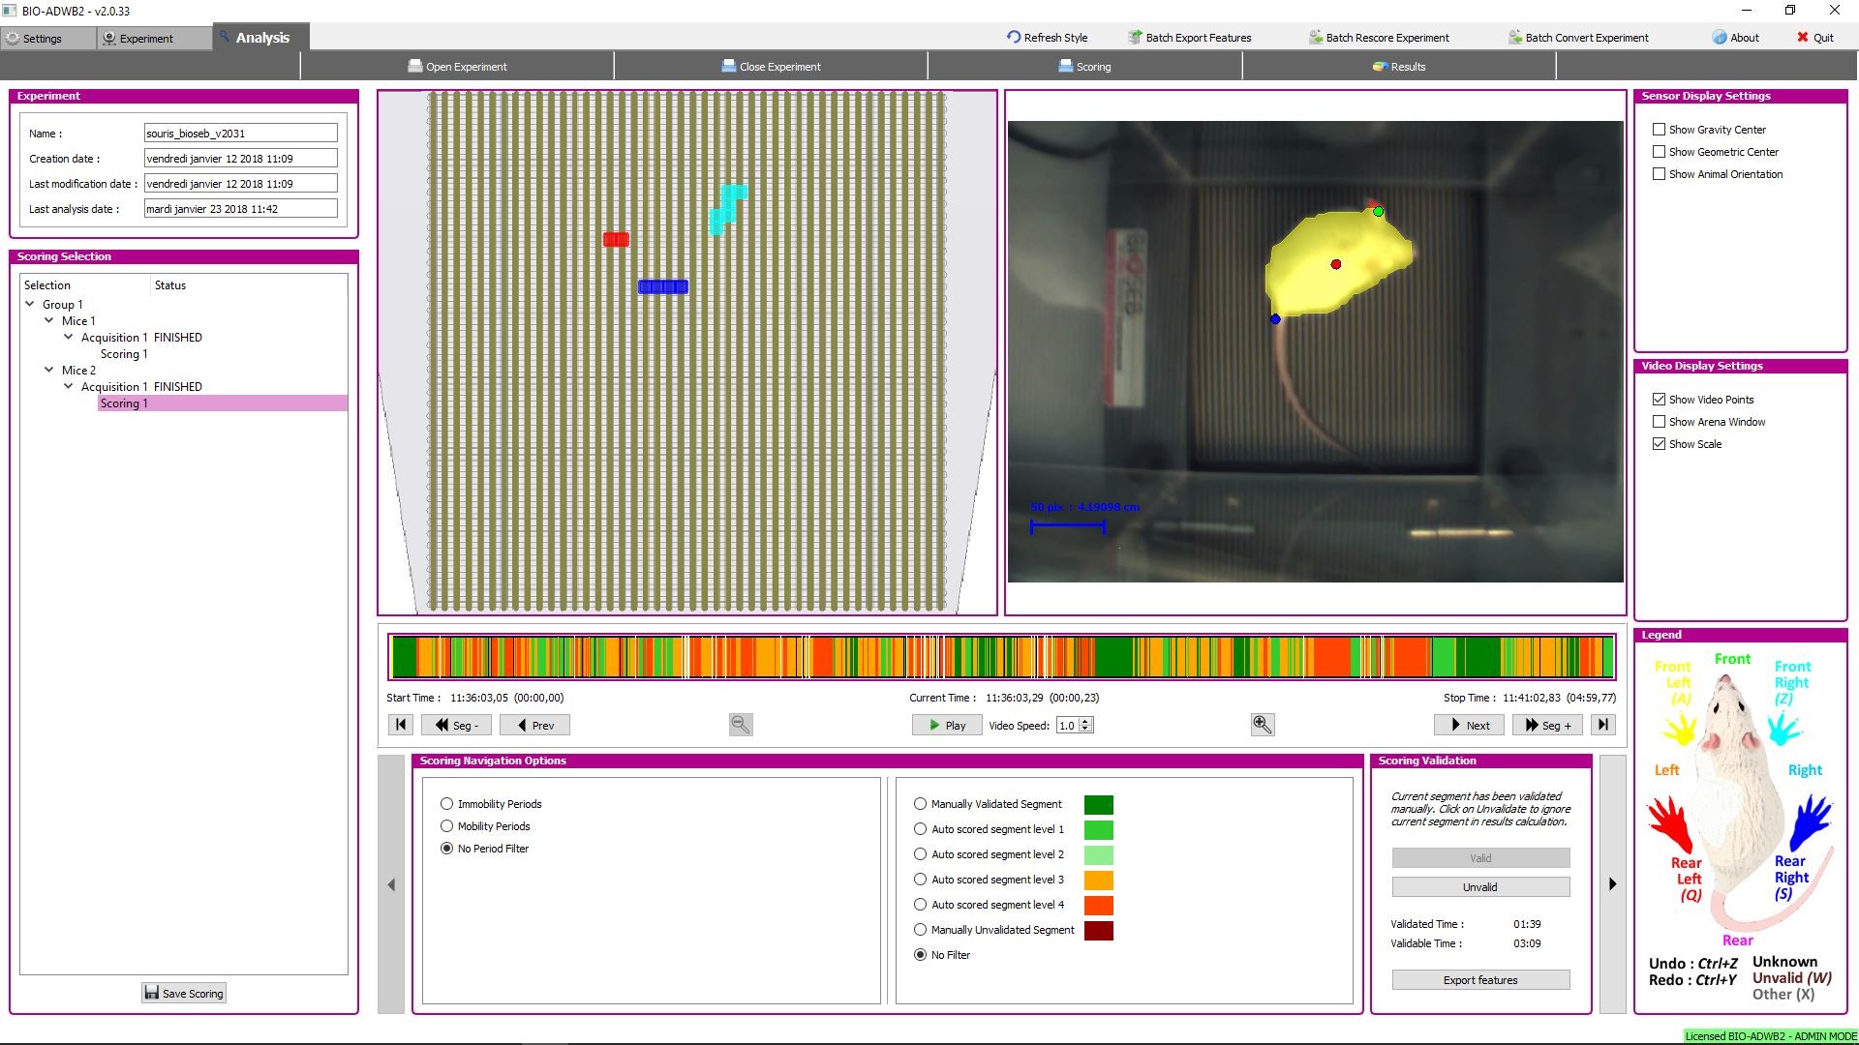The image size is (1859, 1045).
Task: Toggle Show Arena Window checkbox
Action: pyautogui.click(x=1659, y=422)
